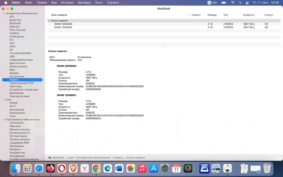Launch Firefox from the Dock
Screen dimensions: 283x177
click(x=50, y=169)
